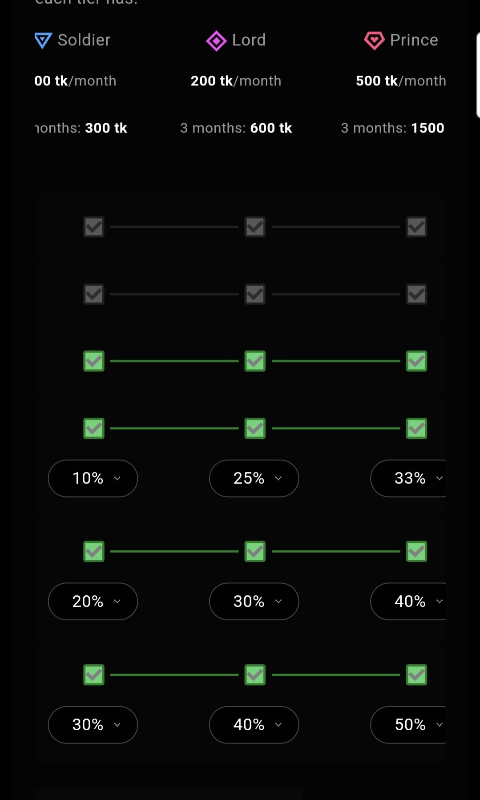The height and width of the screenshot is (800, 480).
Task: Toggle the first gray checkbox under Soldier
Action: (94, 227)
